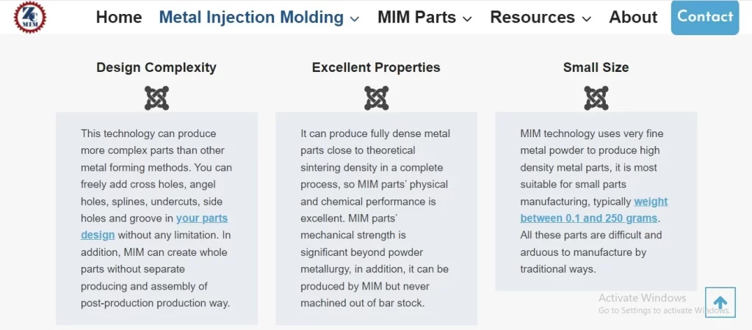This screenshot has height=330, width=752.
Task: Expand the MIM Parts dropdown chevron
Action: tap(468, 19)
